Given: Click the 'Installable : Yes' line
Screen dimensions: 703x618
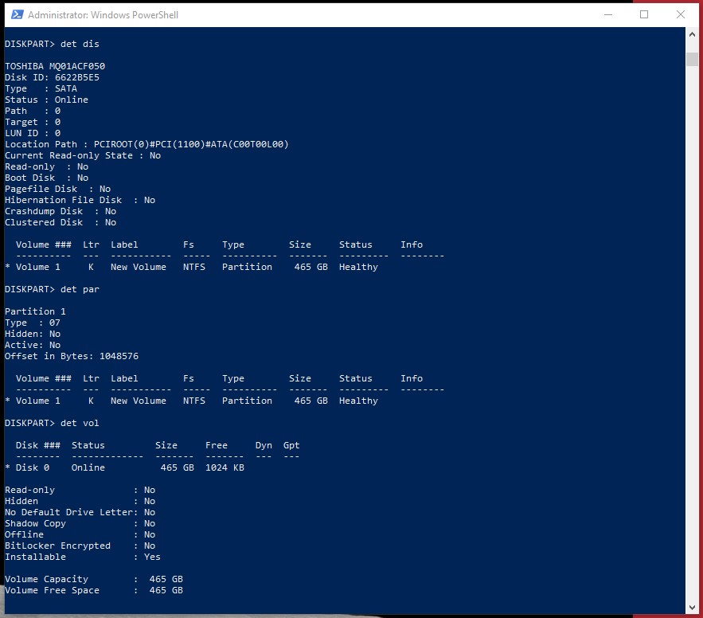Looking at the screenshot, I should [x=83, y=557].
